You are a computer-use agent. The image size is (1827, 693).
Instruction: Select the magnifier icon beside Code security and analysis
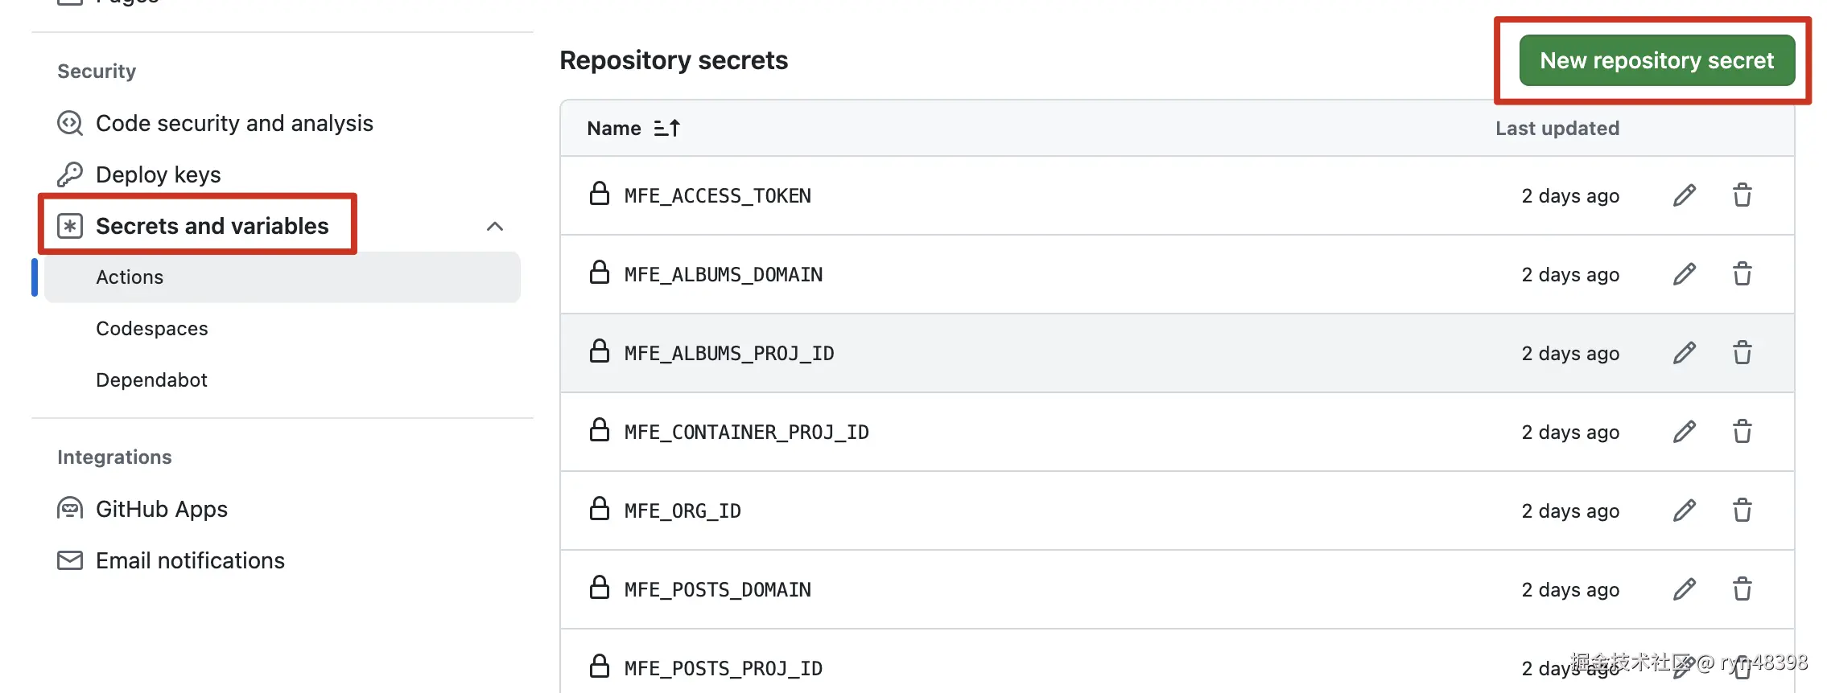pos(70,123)
